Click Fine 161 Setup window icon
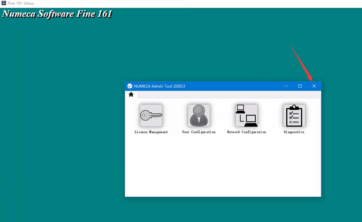 (x=4, y=3)
